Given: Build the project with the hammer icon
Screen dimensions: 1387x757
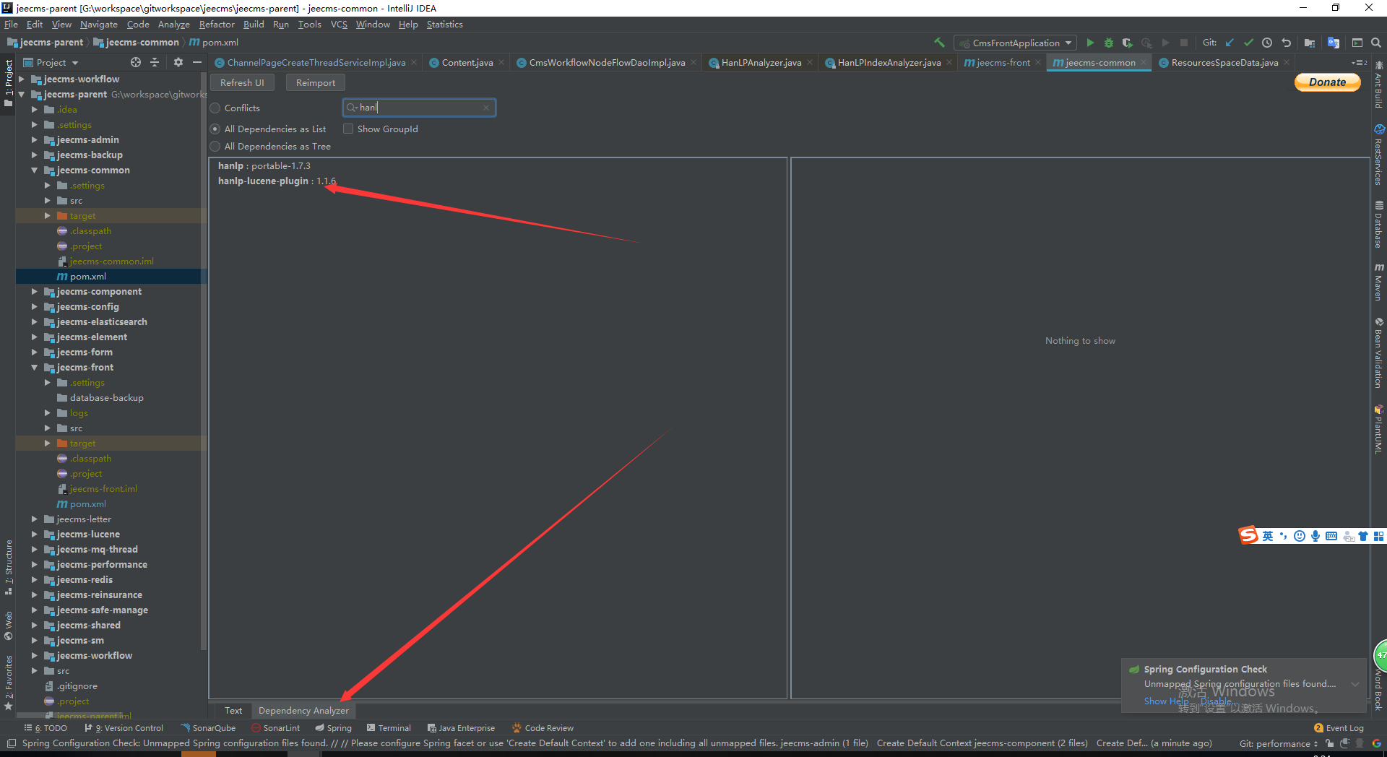Looking at the screenshot, I should pos(939,43).
